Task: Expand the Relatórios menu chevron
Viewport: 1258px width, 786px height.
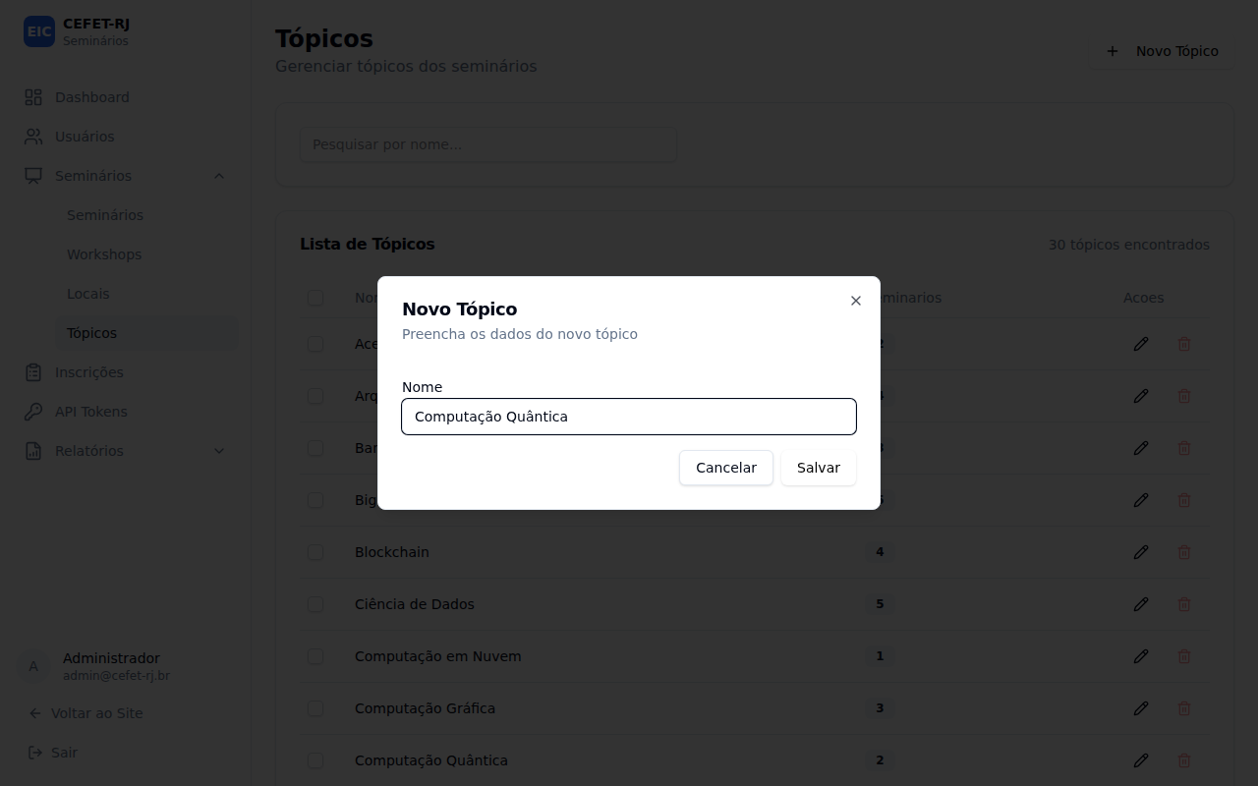Action: pos(219,451)
